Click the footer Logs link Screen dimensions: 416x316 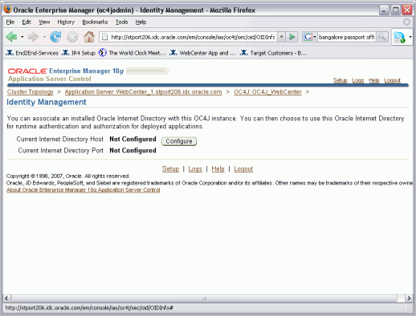(195, 168)
